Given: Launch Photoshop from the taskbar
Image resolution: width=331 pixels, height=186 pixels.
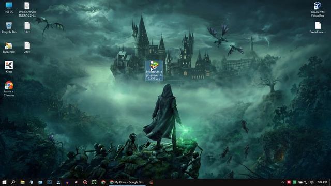Looking at the screenshot, I should 50,182.
